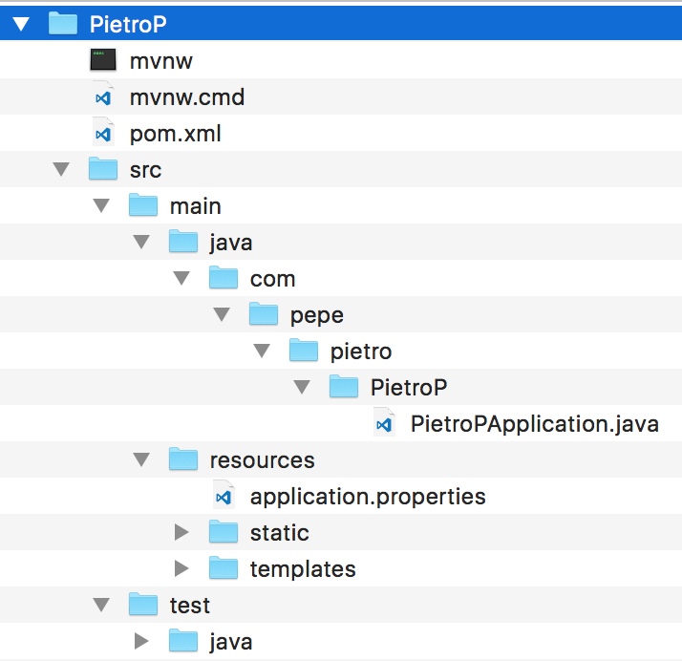Click the static folder icon

223,533
